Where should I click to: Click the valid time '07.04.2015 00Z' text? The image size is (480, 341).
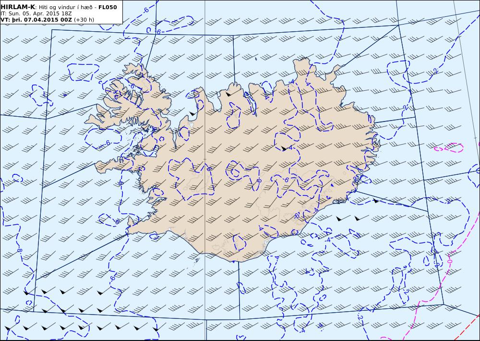48,20
